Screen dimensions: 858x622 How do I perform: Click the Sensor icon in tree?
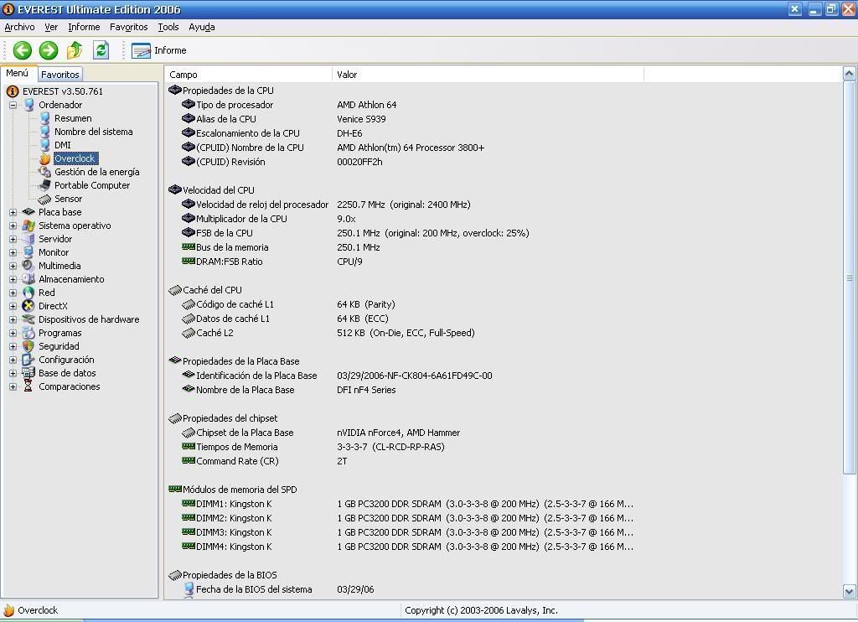pos(45,199)
